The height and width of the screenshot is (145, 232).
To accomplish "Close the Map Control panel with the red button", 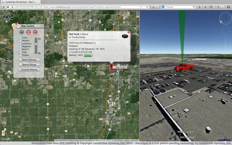I will pyautogui.click(x=41, y=26).
